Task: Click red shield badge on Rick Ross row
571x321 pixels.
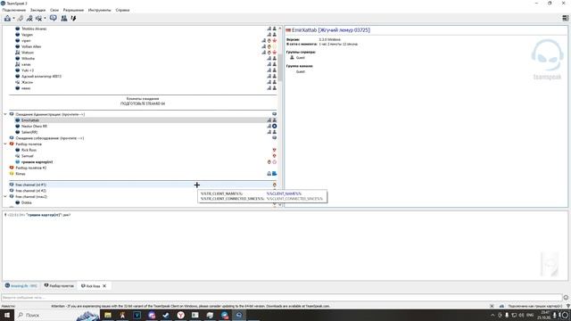Action: coord(275,150)
